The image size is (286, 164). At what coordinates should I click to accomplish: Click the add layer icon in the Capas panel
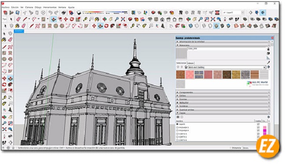point(178,117)
